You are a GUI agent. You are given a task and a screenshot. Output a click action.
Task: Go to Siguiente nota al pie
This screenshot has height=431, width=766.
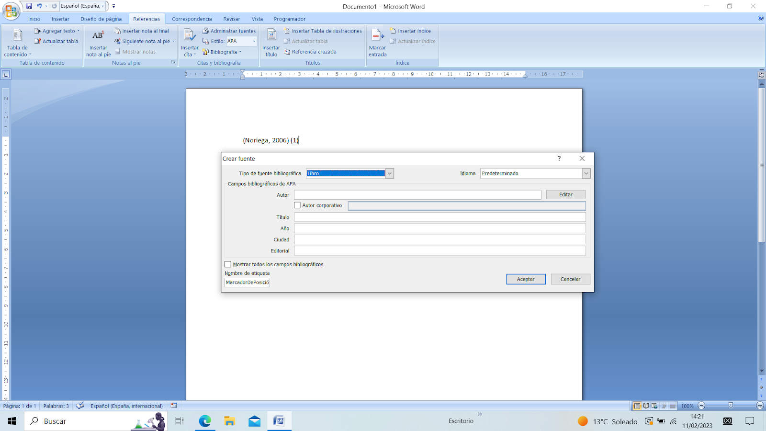pos(142,41)
